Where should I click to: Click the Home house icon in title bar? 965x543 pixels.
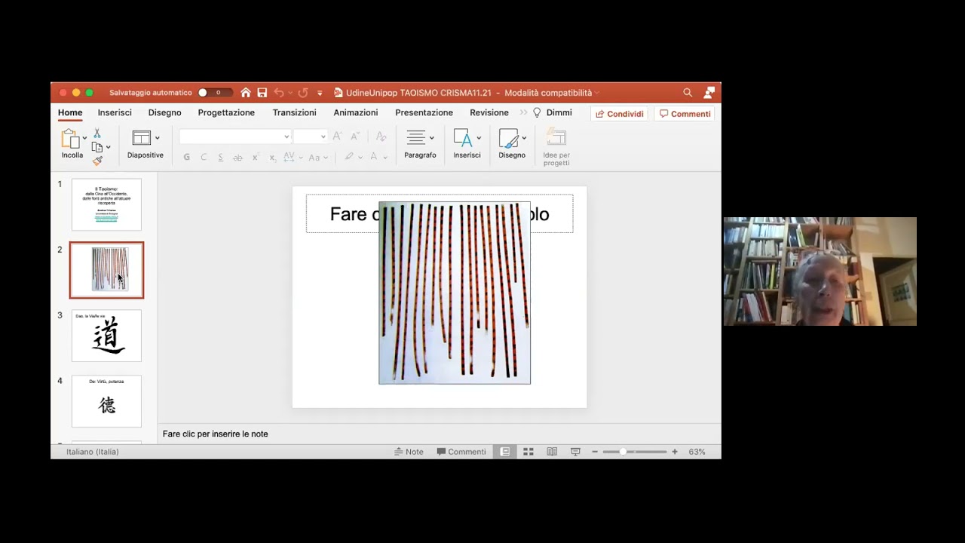246,93
